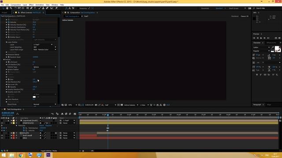The image size is (282, 158).
Task: Select the Rectangle shape tool
Action: (x=27, y=8)
